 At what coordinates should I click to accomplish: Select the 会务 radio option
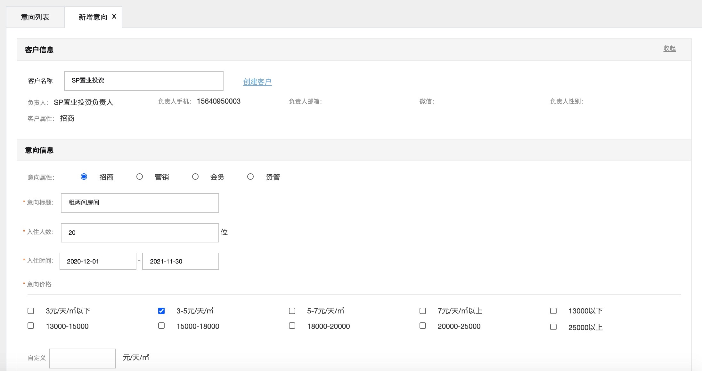[x=195, y=177]
